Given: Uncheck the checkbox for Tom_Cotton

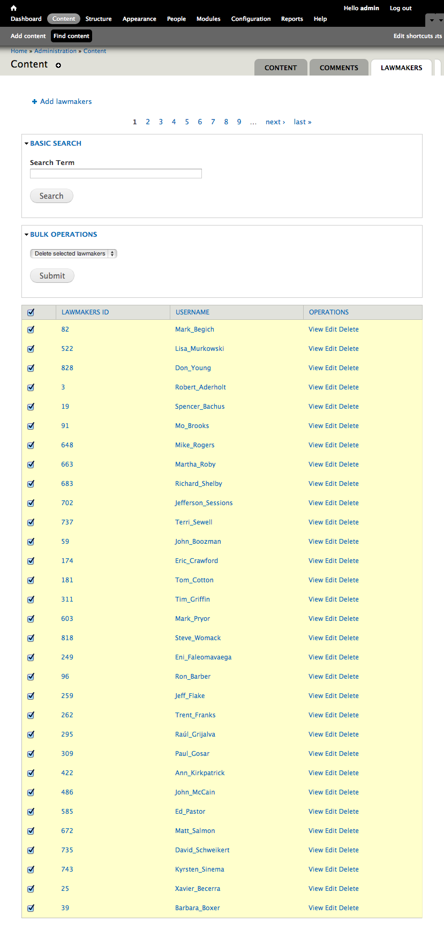Looking at the screenshot, I should click(31, 580).
